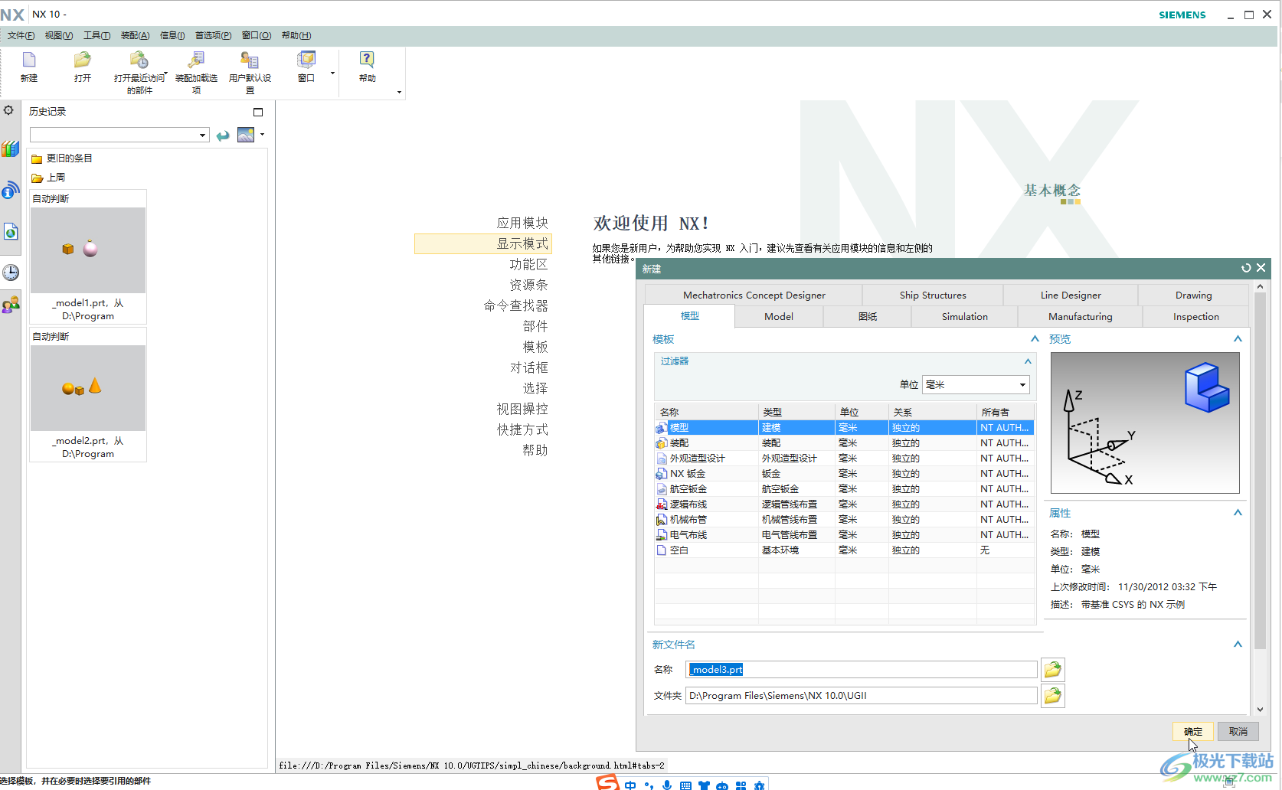Switch to the Drawing tab
This screenshot has height=790, width=1282.
point(1194,295)
